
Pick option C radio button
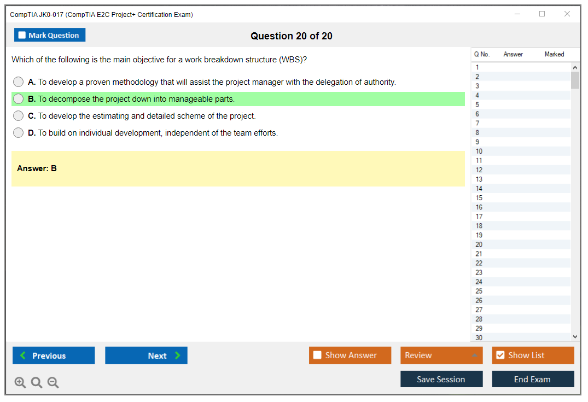click(19, 116)
